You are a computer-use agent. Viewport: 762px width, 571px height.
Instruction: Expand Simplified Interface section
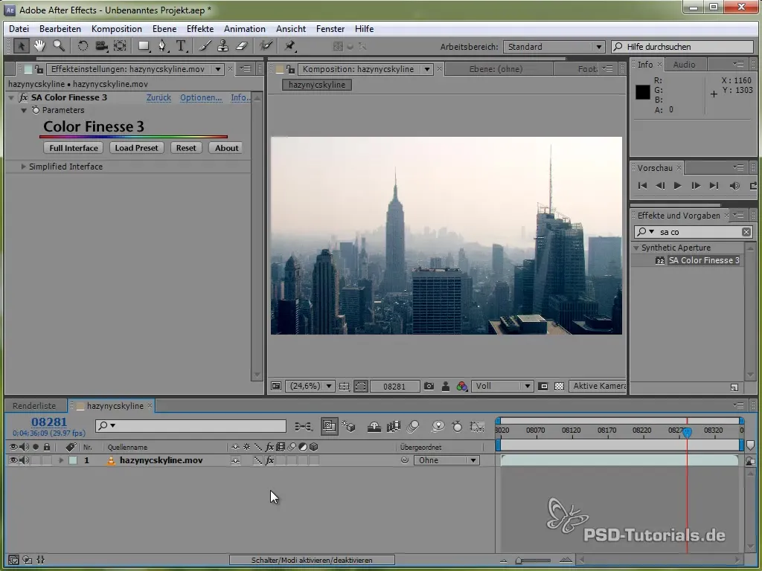23,167
